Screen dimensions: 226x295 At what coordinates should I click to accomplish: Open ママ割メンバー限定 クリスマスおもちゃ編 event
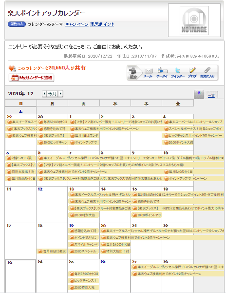point(131,165)
